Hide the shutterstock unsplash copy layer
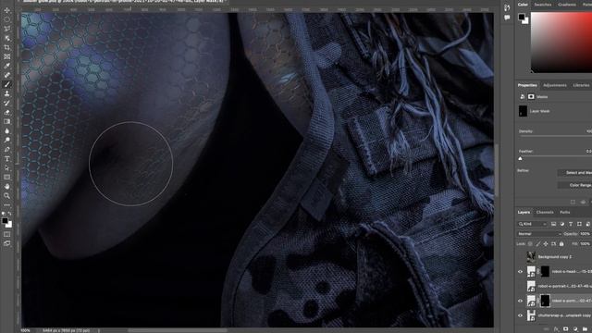Viewport: 592px width, 333px height. click(x=520, y=315)
